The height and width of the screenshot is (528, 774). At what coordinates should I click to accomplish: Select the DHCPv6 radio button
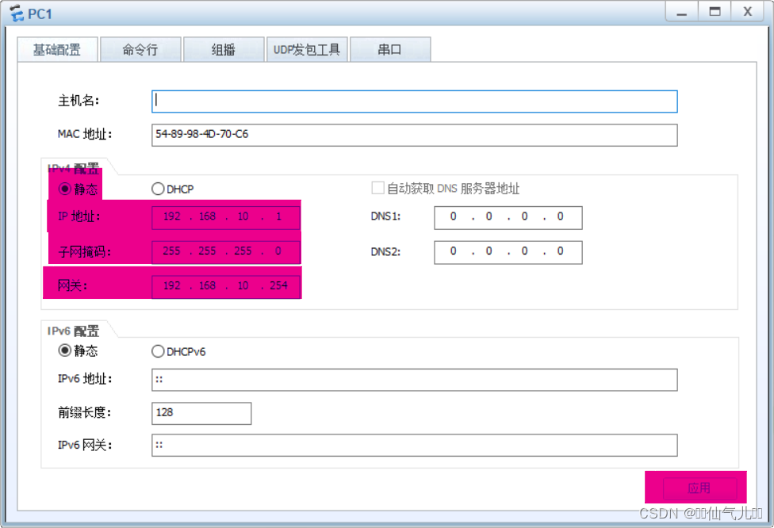(x=158, y=351)
